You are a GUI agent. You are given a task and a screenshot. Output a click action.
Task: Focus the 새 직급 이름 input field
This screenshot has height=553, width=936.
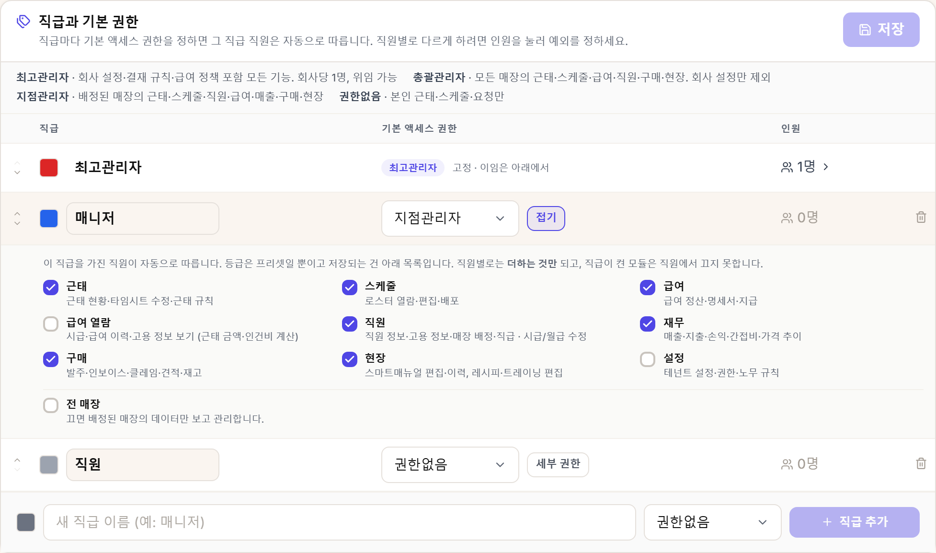point(340,522)
